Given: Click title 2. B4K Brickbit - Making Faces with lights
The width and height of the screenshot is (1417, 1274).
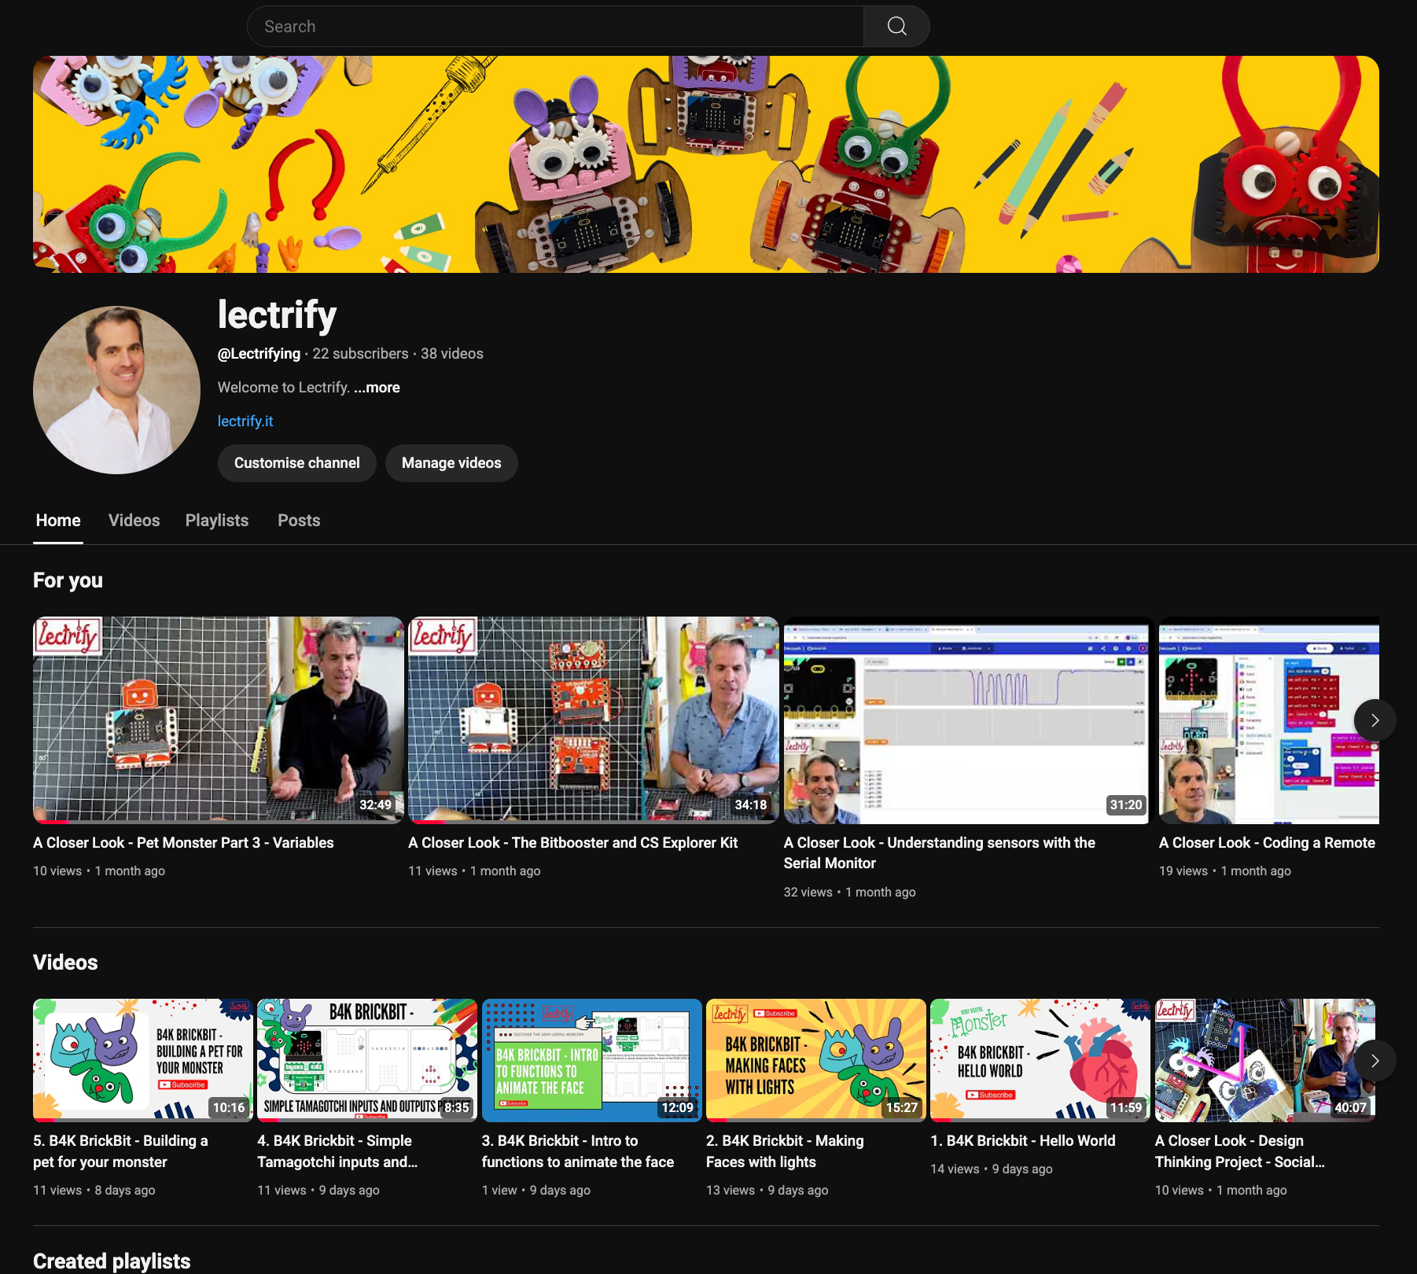Looking at the screenshot, I should pyautogui.click(x=785, y=1151).
